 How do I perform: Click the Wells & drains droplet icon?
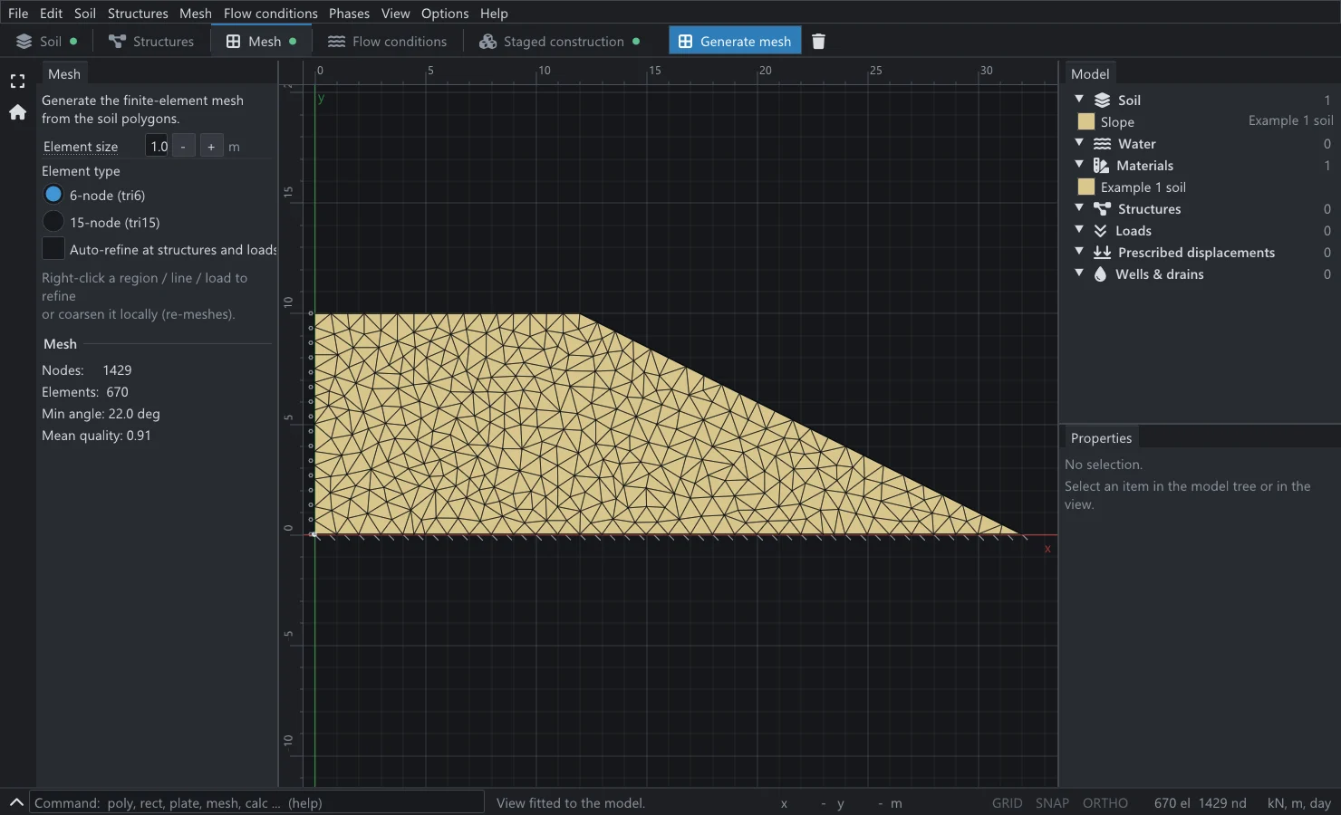(x=1100, y=274)
